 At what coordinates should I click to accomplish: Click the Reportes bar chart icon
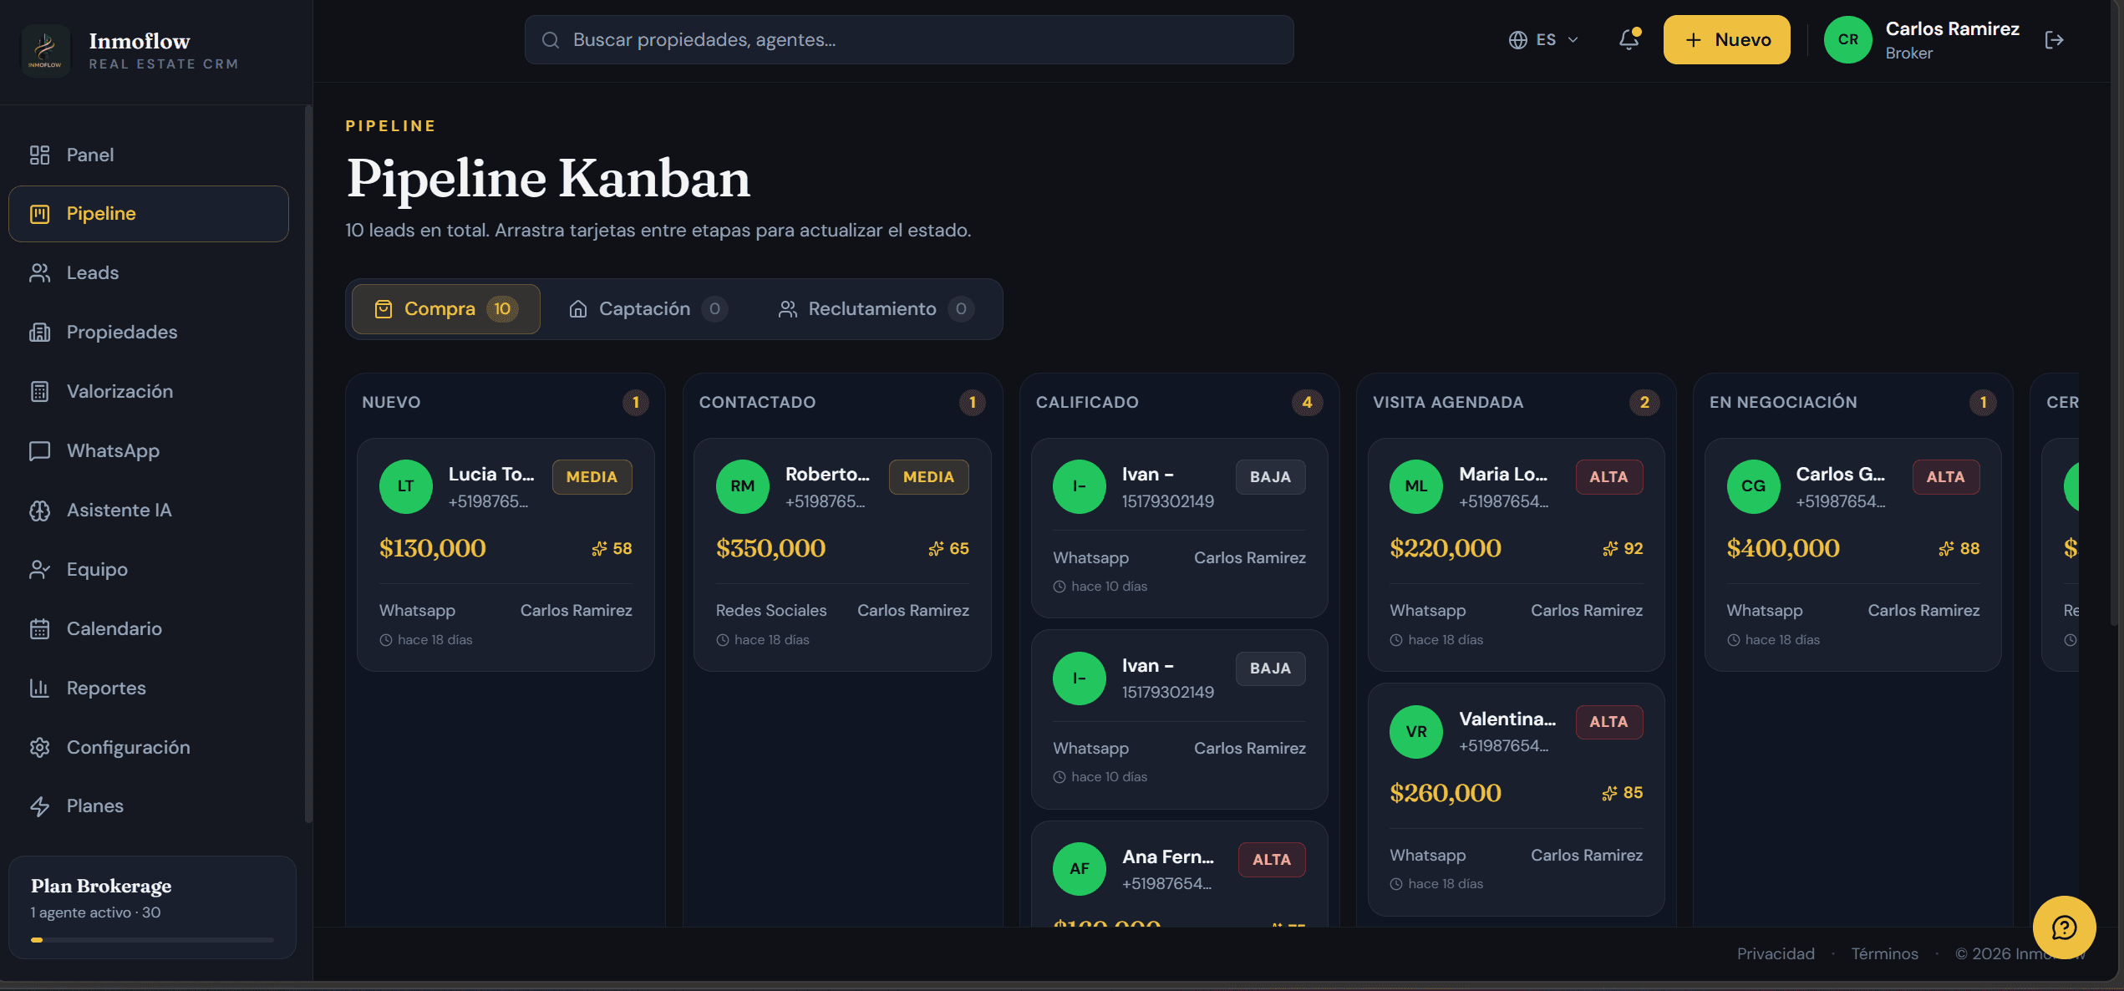[39, 688]
